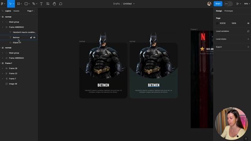Select the Frame tool
The width and height of the screenshot is (251, 141).
pyautogui.click(x=18, y=4)
